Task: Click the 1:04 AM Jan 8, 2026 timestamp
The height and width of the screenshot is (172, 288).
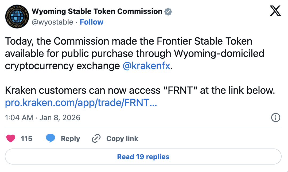Action: click(x=43, y=118)
